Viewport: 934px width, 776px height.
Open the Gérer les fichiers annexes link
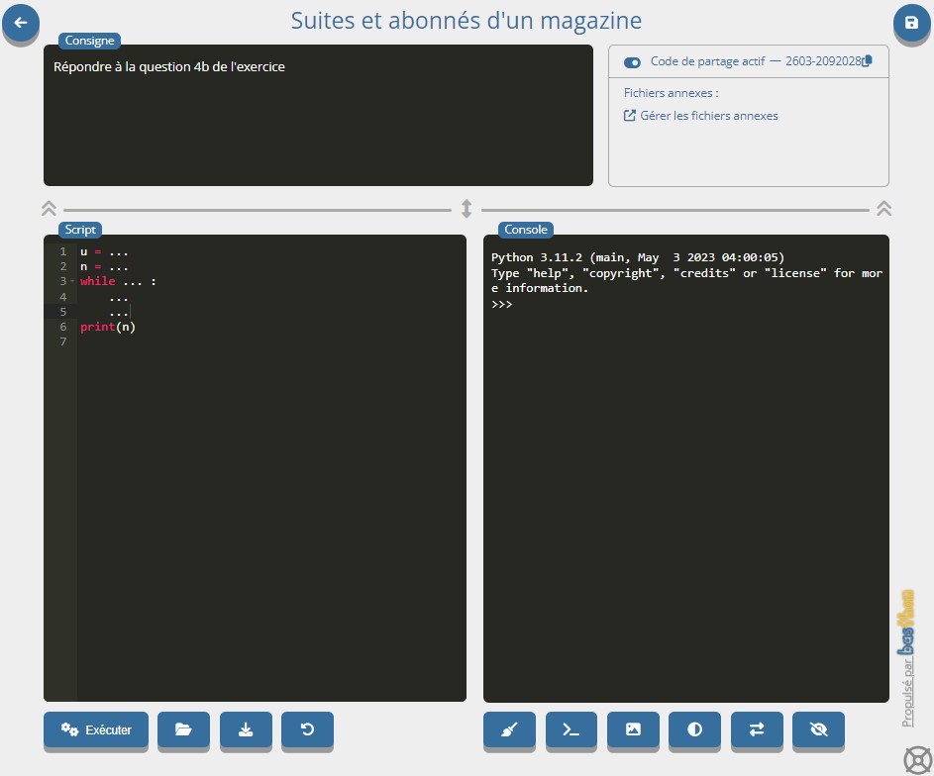pyautogui.click(x=708, y=116)
